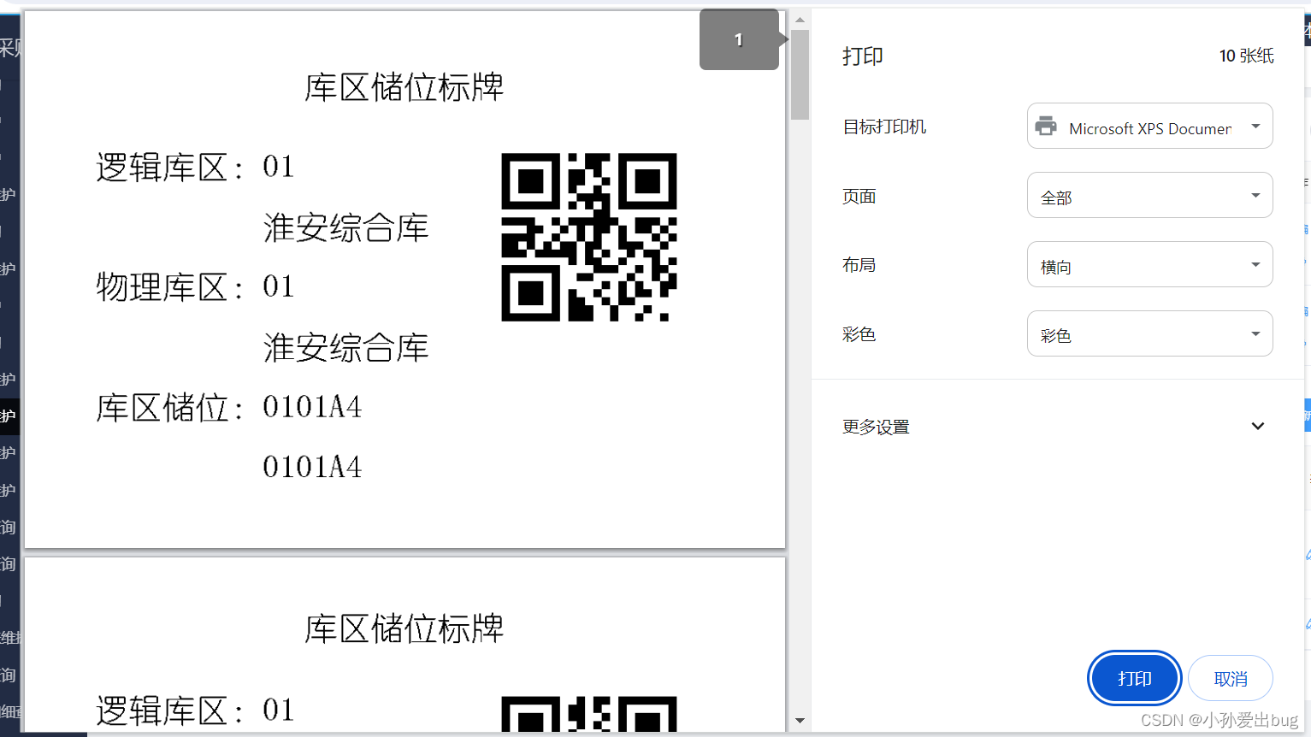The height and width of the screenshot is (737, 1311).
Task: Click the QR code on first page
Action: 589,237
